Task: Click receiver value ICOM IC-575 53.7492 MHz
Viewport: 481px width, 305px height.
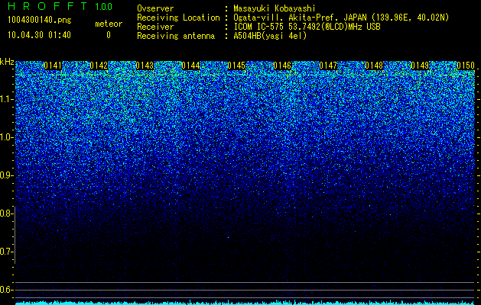Action: [307, 27]
